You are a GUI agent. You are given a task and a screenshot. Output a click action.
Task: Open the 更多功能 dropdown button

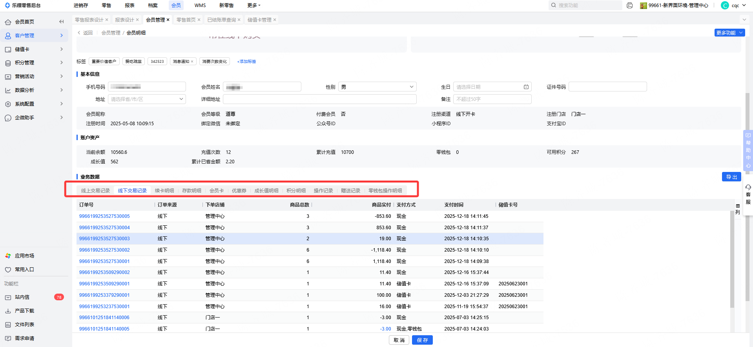click(729, 33)
